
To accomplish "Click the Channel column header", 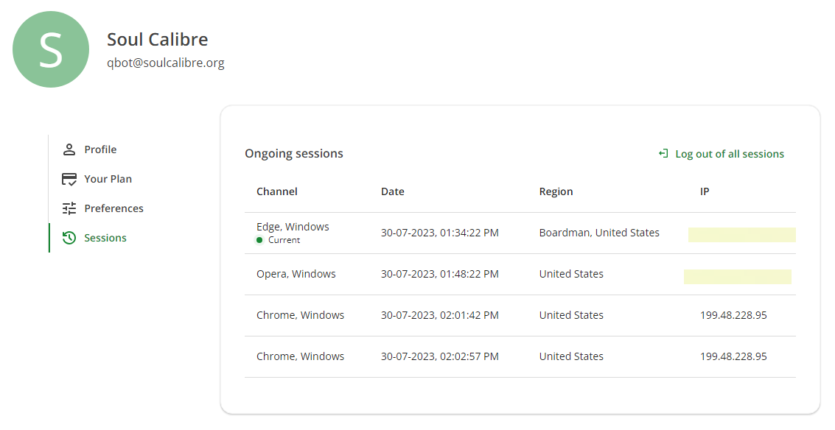I will pos(277,191).
